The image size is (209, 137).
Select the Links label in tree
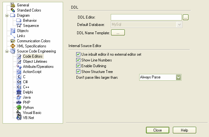pos(21,36)
